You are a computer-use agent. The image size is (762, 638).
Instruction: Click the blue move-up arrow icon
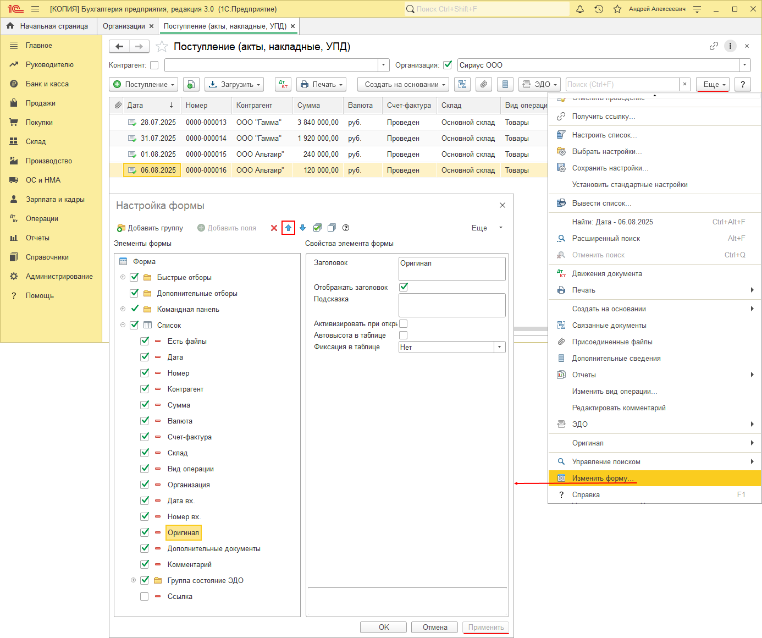click(288, 228)
